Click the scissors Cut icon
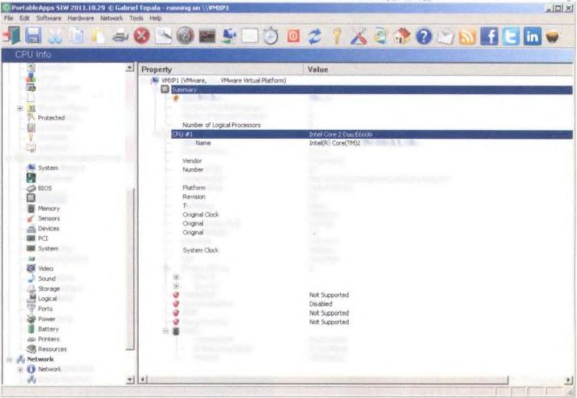 55,36
